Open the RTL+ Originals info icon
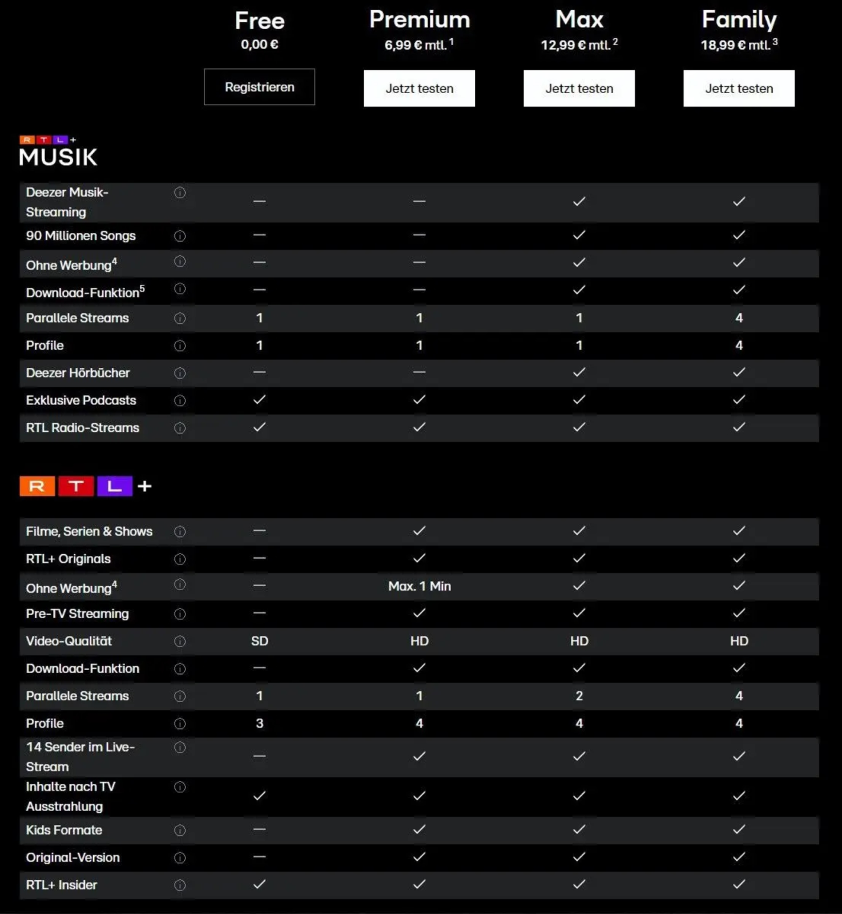 click(180, 559)
